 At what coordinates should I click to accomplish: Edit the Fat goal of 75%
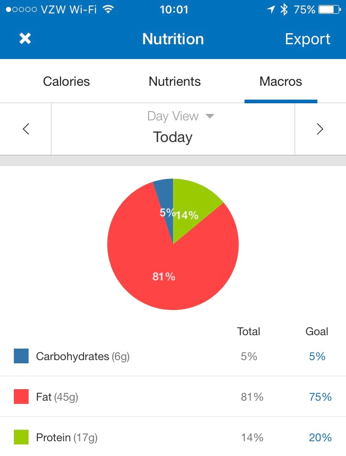point(320,397)
